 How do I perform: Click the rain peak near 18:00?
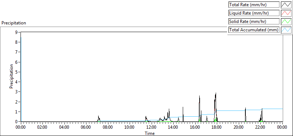tap(216, 93)
